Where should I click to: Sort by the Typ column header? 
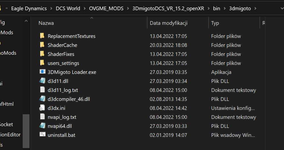[215, 23]
